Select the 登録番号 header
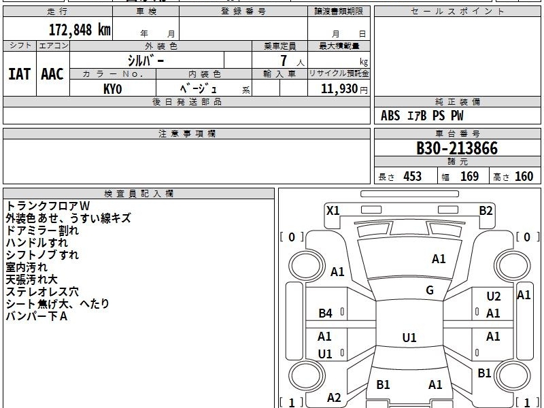Image resolution: width=544 pixels, height=408 pixels. coord(243,12)
